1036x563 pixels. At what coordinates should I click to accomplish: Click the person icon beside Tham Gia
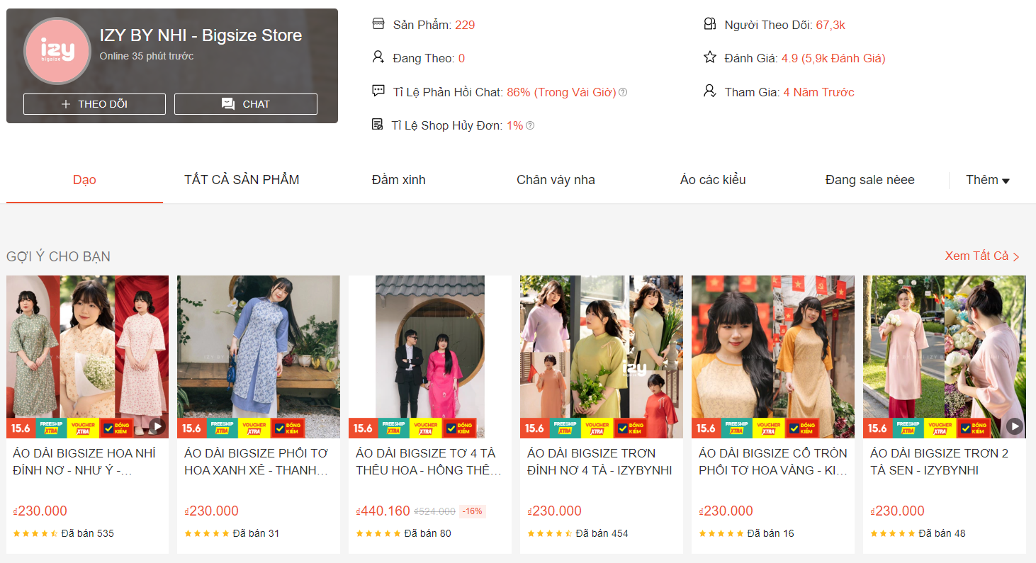pyautogui.click(x=710, y=91)
